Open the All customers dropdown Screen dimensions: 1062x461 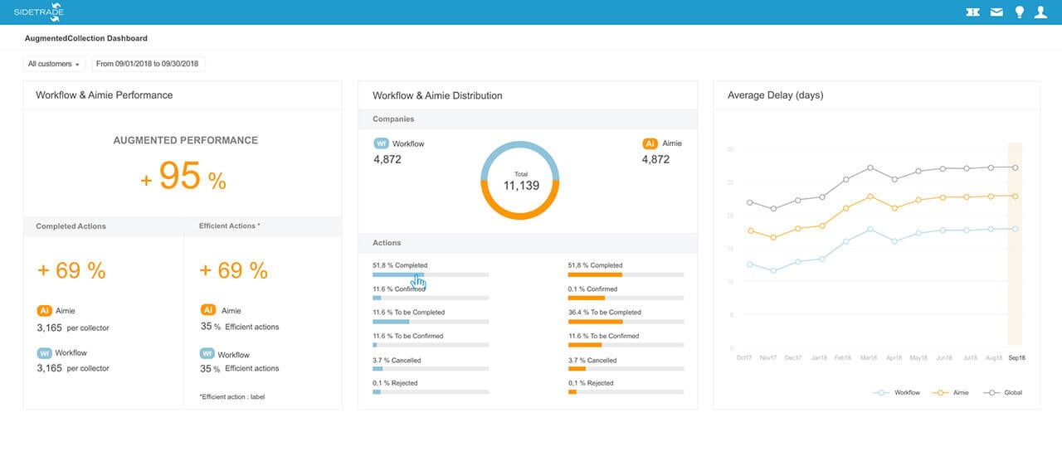pyautogui.click(x=54, y=64)
